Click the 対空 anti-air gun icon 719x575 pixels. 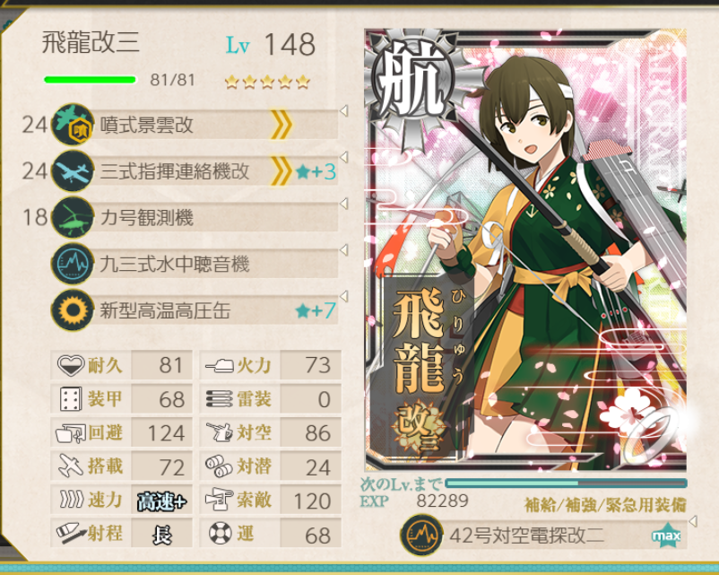tap(220, 432)
